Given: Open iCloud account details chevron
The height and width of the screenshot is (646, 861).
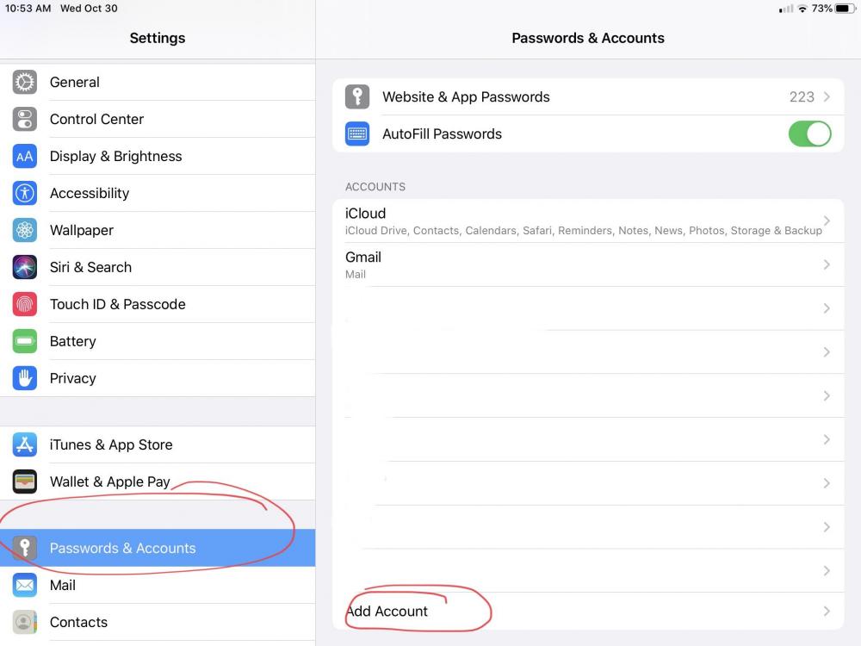Looking at the screenshot, I should click(x=827, y=221).
